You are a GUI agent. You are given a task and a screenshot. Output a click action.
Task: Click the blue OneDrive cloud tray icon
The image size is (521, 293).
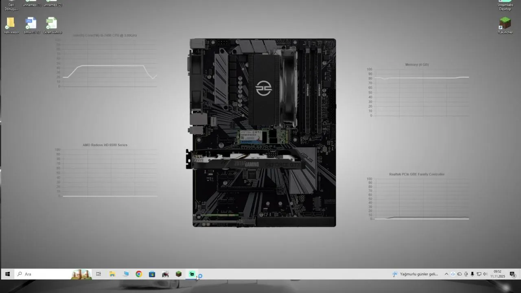tap(453, 274)
